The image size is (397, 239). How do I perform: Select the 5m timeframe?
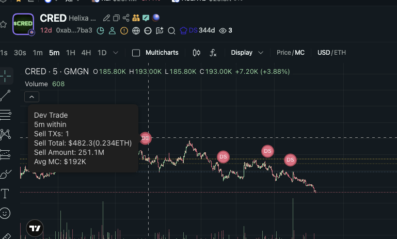click(x=54, y=53)
